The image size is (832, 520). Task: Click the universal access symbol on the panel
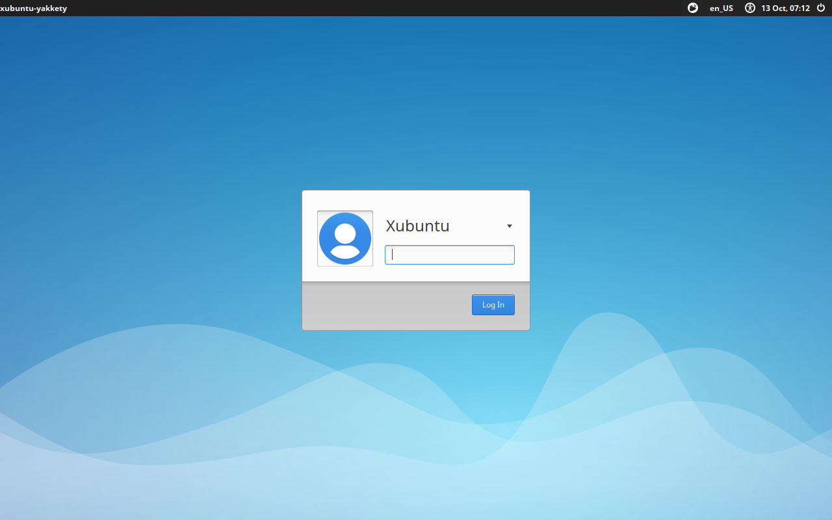[749, 8]
